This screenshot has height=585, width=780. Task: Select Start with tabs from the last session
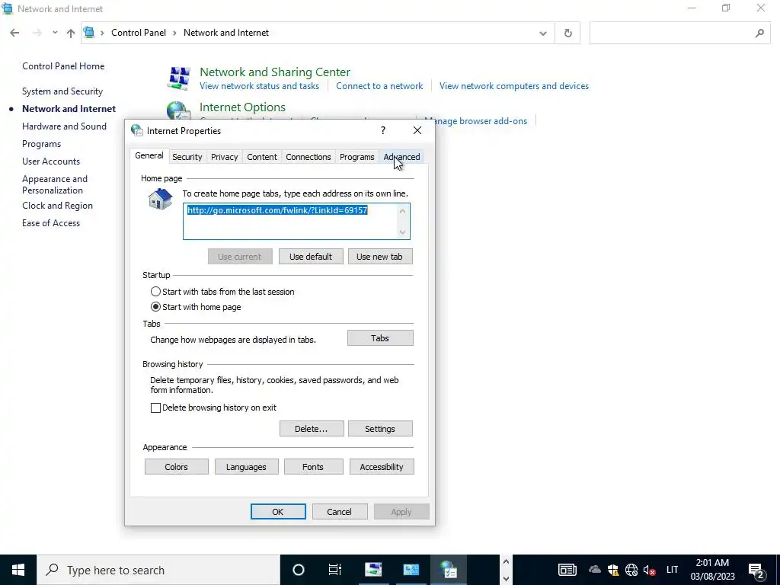point(155,292)
